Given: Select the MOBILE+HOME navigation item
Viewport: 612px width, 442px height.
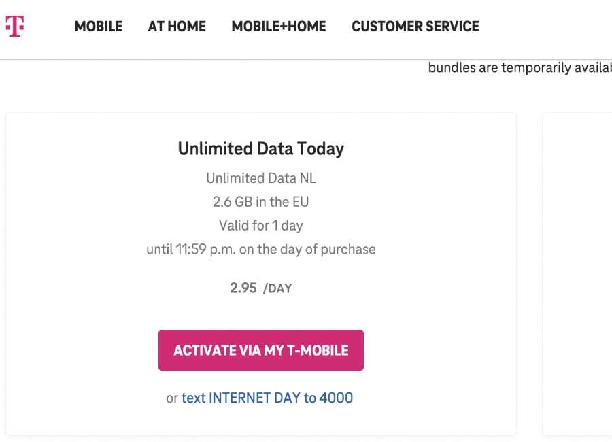Looking at the screenshot, I should (279, 27).
